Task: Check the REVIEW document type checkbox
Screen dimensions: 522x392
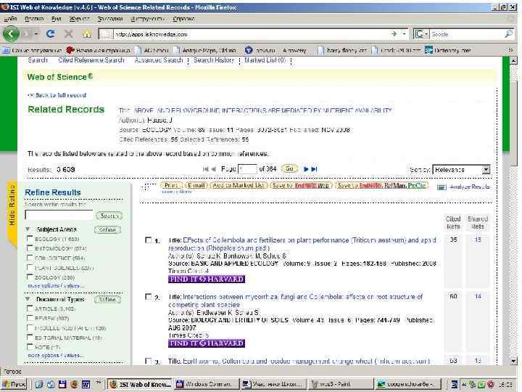Action: tap(30, 318)
